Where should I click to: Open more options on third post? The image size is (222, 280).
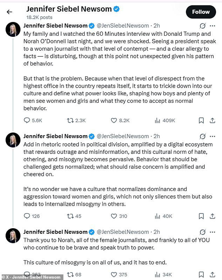[x=213, y=232]
